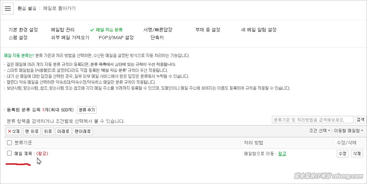Image resolution: width=367 pixels, height=184 pixels.
Task: Click the 분류 추가 button
Action: (x=87, y=110)
